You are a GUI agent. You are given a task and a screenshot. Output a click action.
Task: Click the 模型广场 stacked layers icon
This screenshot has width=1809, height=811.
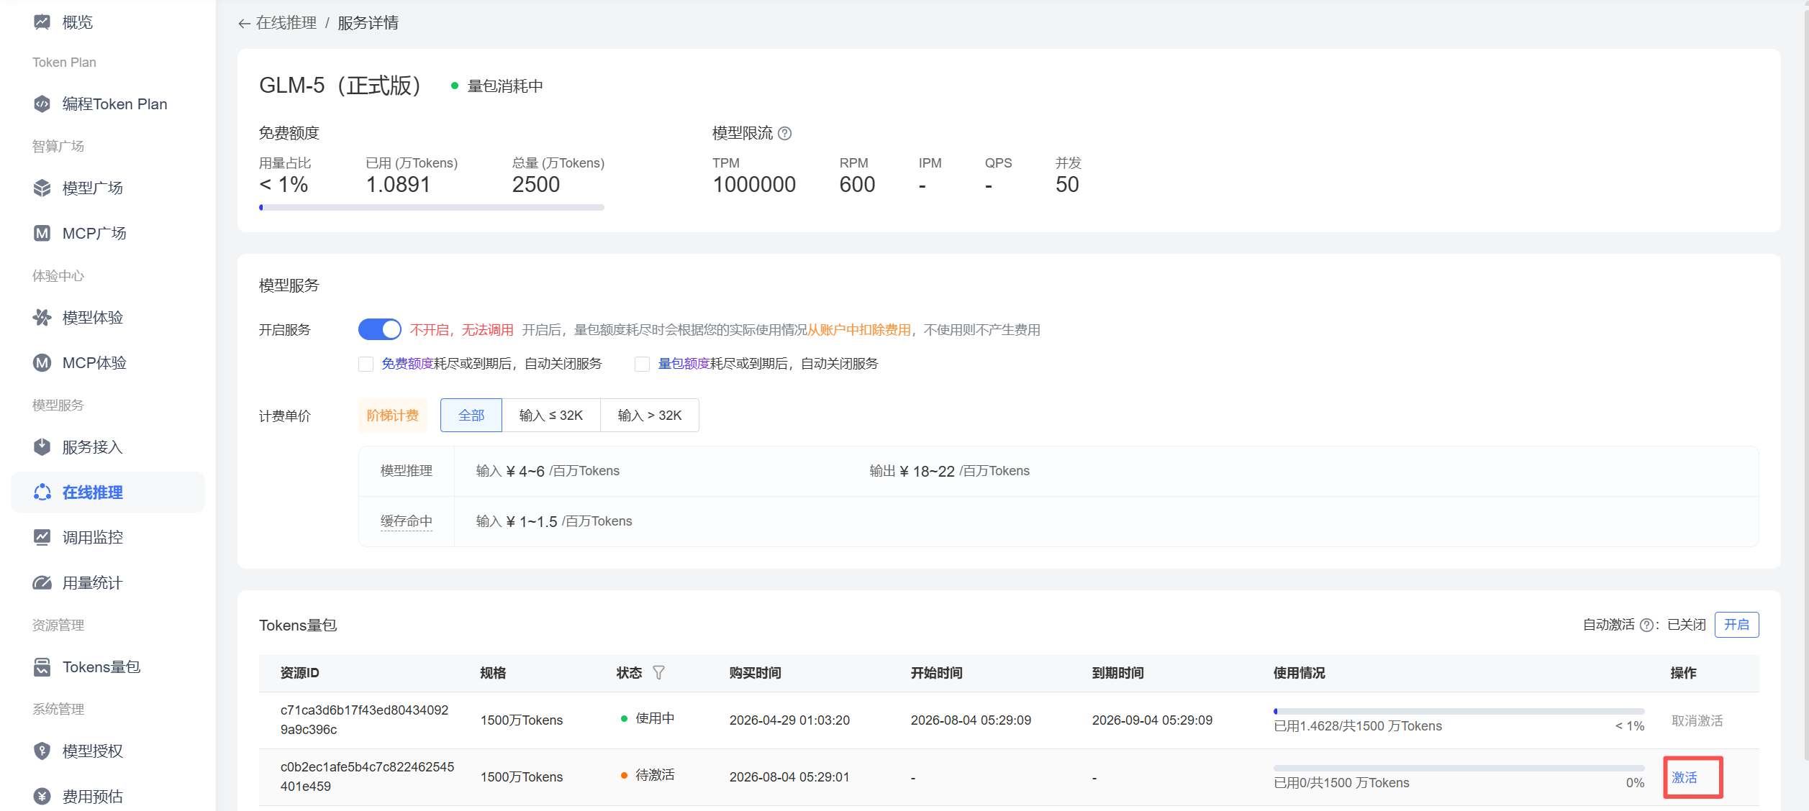(x=42, y=188)
